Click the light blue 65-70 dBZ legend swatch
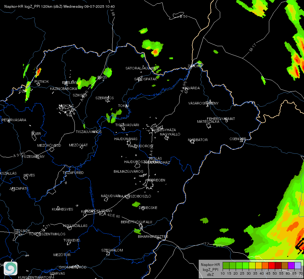The width and height of the screenshot is (304, 279). point(297,266)
